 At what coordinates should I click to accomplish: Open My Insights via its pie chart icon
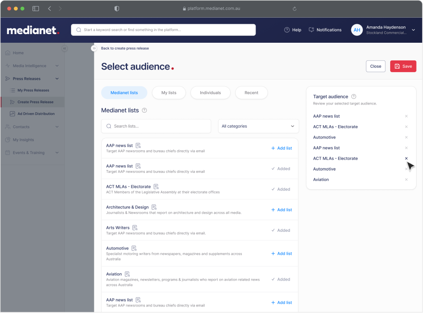(8, 139)
